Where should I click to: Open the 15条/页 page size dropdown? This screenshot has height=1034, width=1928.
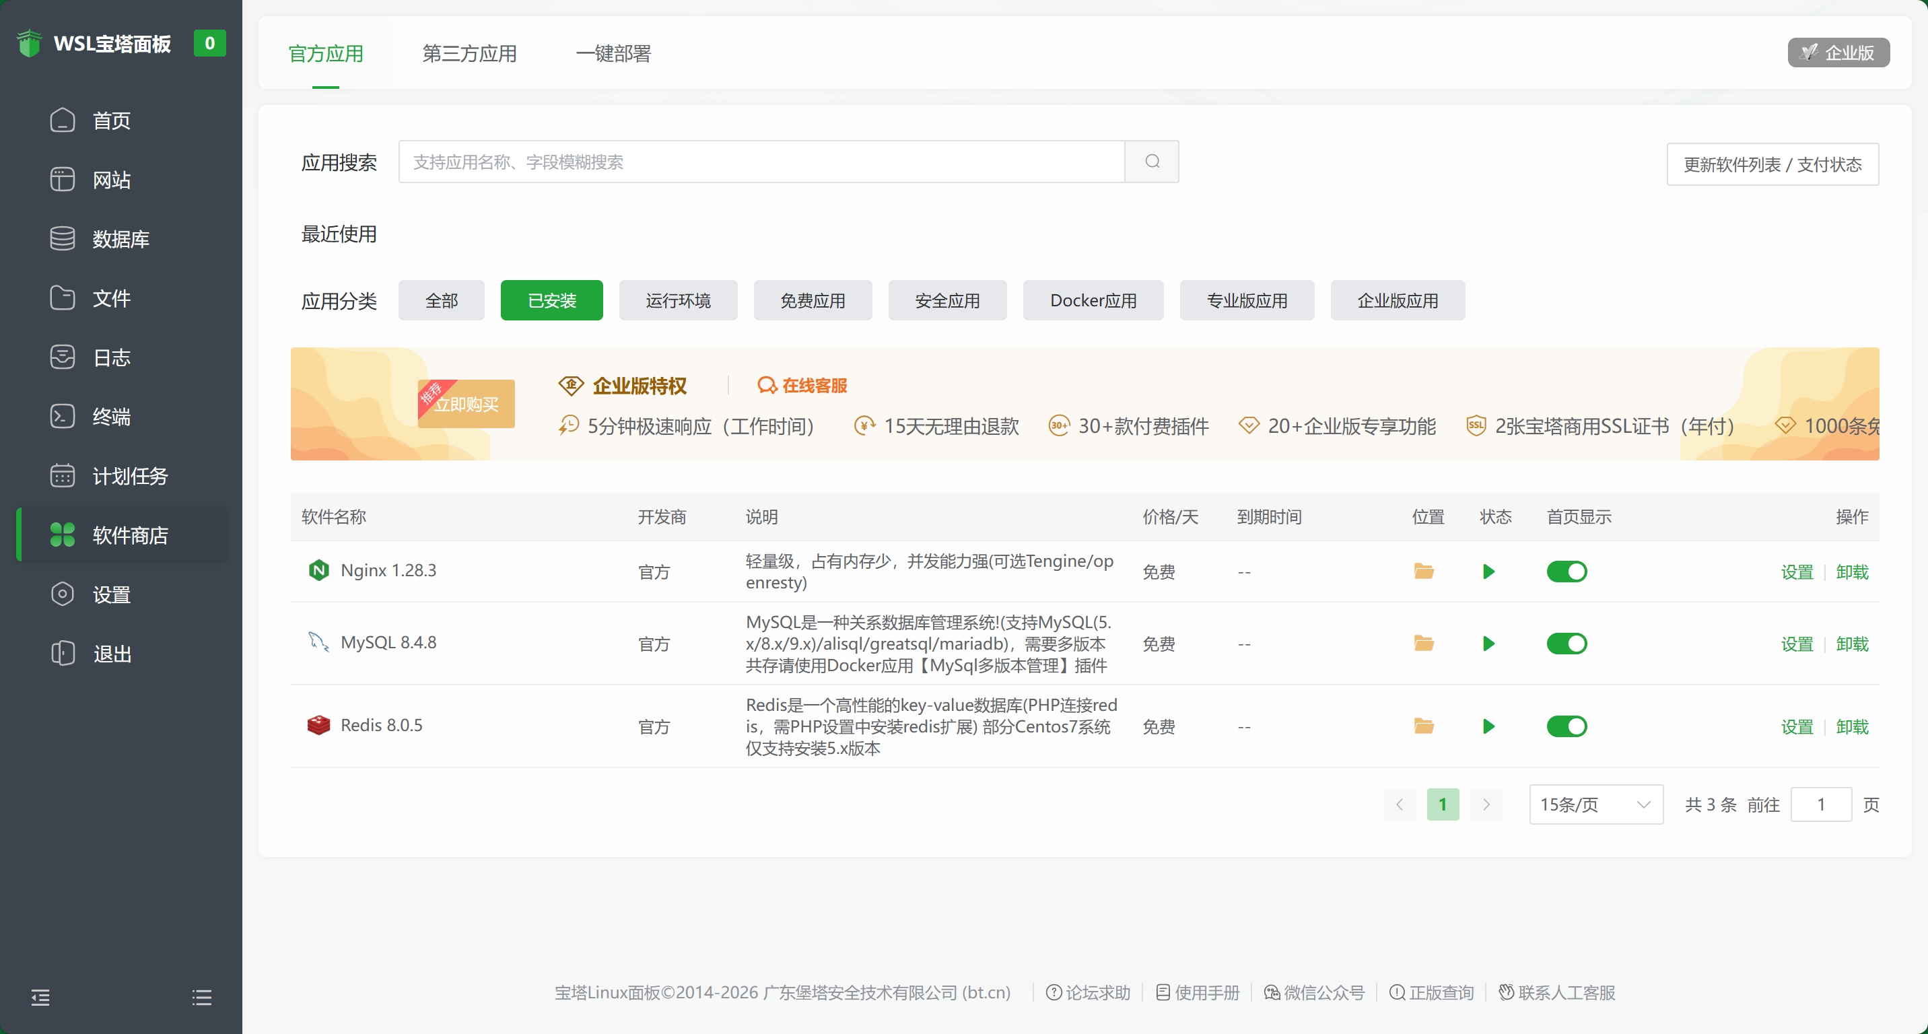coord(1595,804)
